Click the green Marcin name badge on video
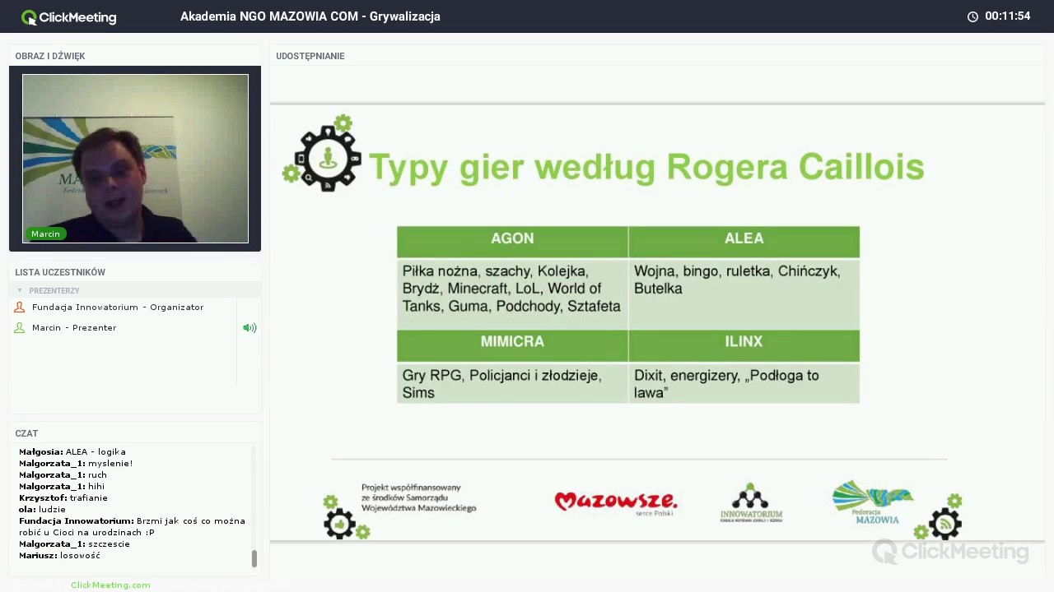The height and width of the screenshot is (592, 1054). (x=45, y=234)
